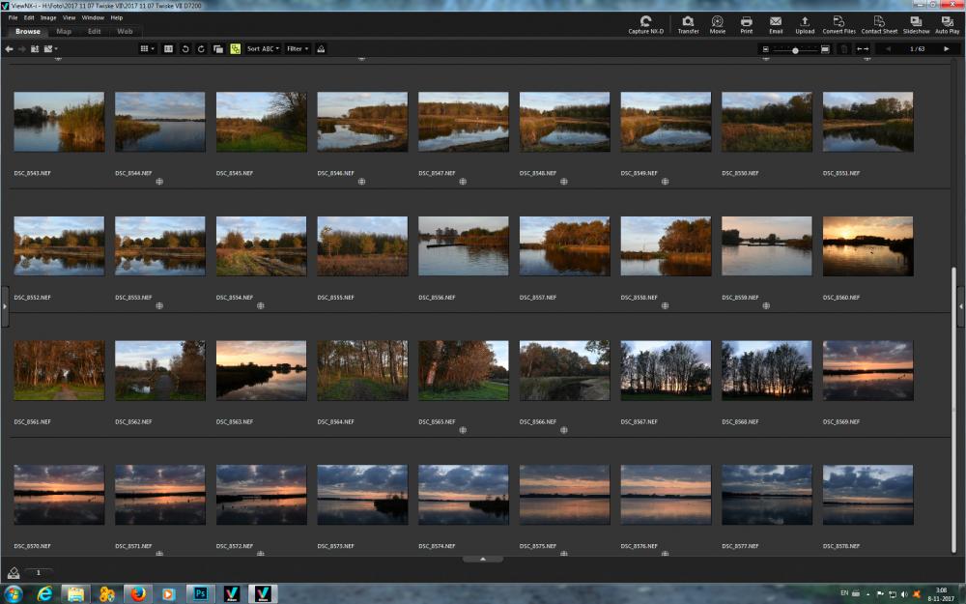The height and width of the screenshot is (604, 966).
Task: Toggle Auto Play option
Action: [x=947, y=25]
